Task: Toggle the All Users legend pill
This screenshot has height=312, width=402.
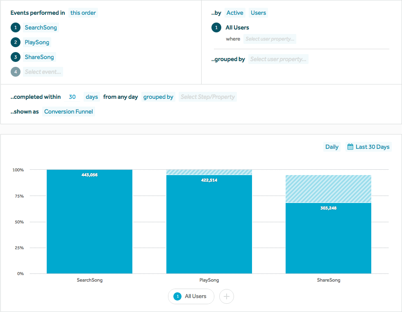Action: (x=191, y=296)
